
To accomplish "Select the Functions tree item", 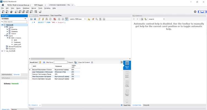I will tap(12, 49).
